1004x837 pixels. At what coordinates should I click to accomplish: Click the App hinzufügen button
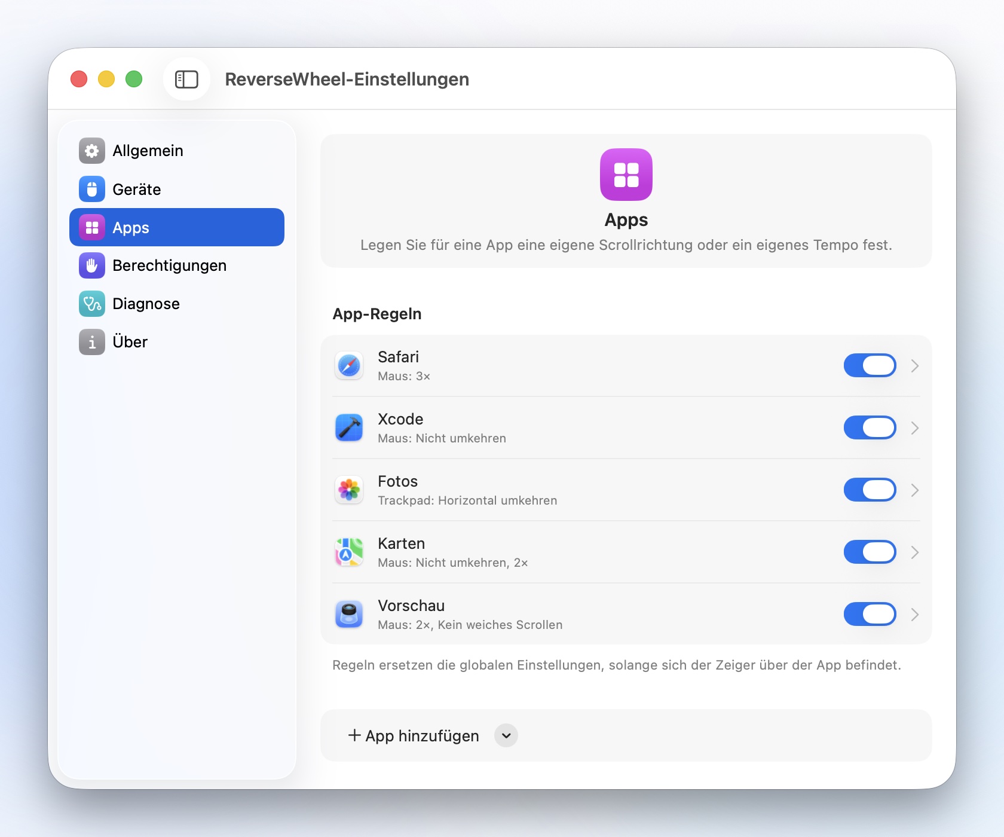414,735
